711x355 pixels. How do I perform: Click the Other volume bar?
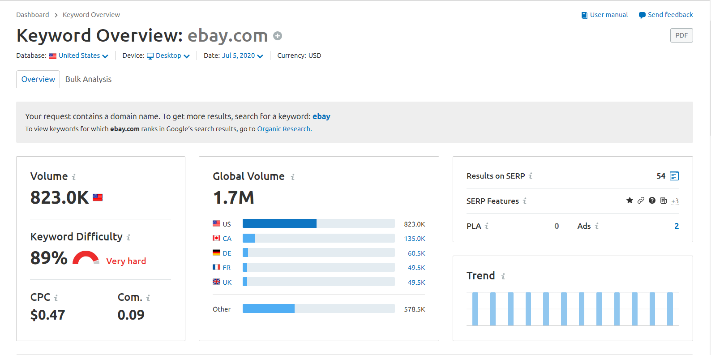[319, 308]
